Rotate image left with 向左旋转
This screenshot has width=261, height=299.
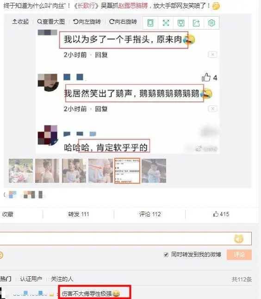click(87, 22)
